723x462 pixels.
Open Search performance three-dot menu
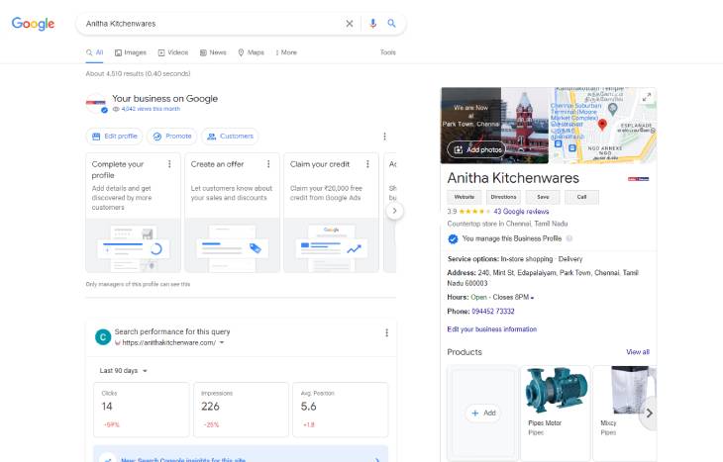(x=386, y=333)
